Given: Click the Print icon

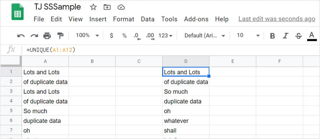Looking at the screenshot, I should [47, 36].
